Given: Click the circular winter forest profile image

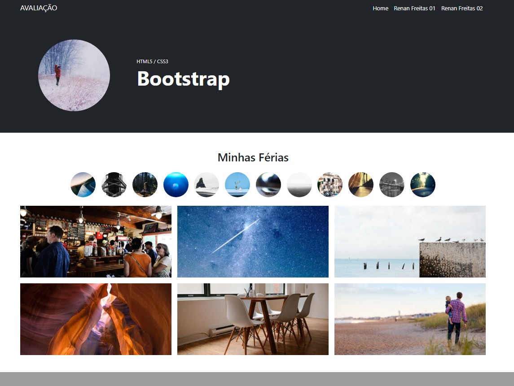Looking at the screenshot, I should (x=74, y=75).
